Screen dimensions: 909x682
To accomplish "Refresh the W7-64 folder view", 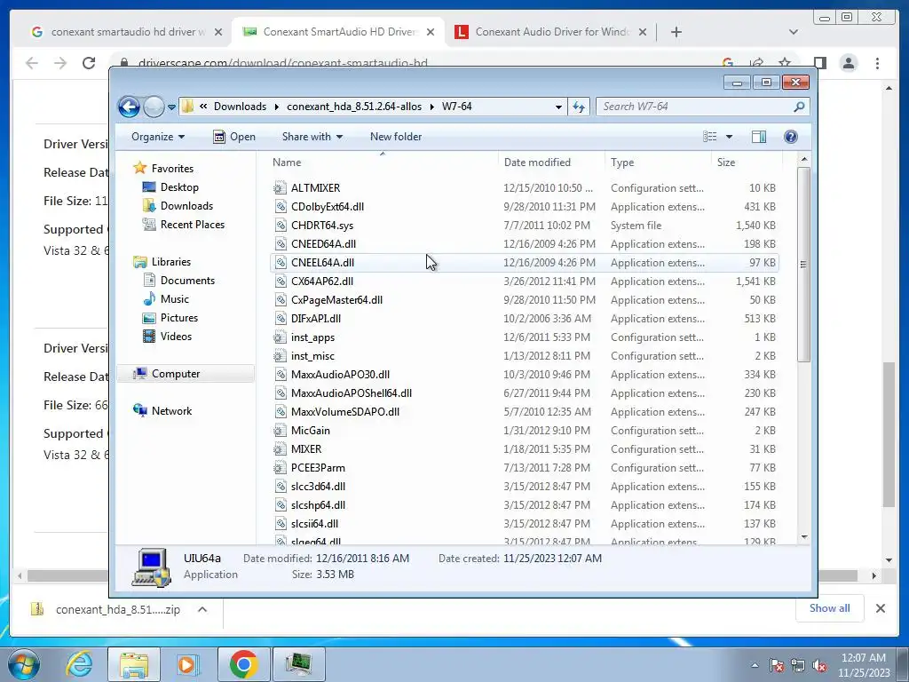I will coord(579,107).
